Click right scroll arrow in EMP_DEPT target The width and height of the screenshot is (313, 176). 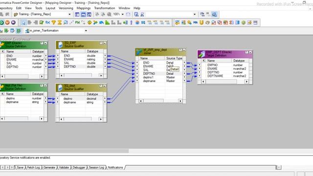coord(246,82)
